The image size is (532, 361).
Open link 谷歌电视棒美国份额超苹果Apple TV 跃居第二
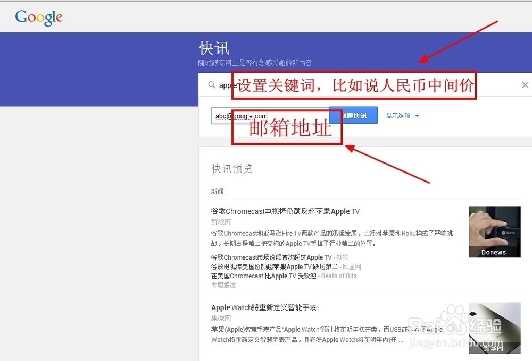(x=274, y=267)
